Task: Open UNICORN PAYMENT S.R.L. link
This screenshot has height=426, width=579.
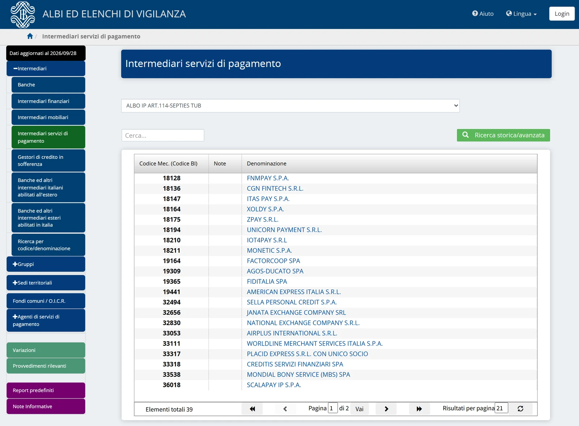Action: [x=284, y=230]
